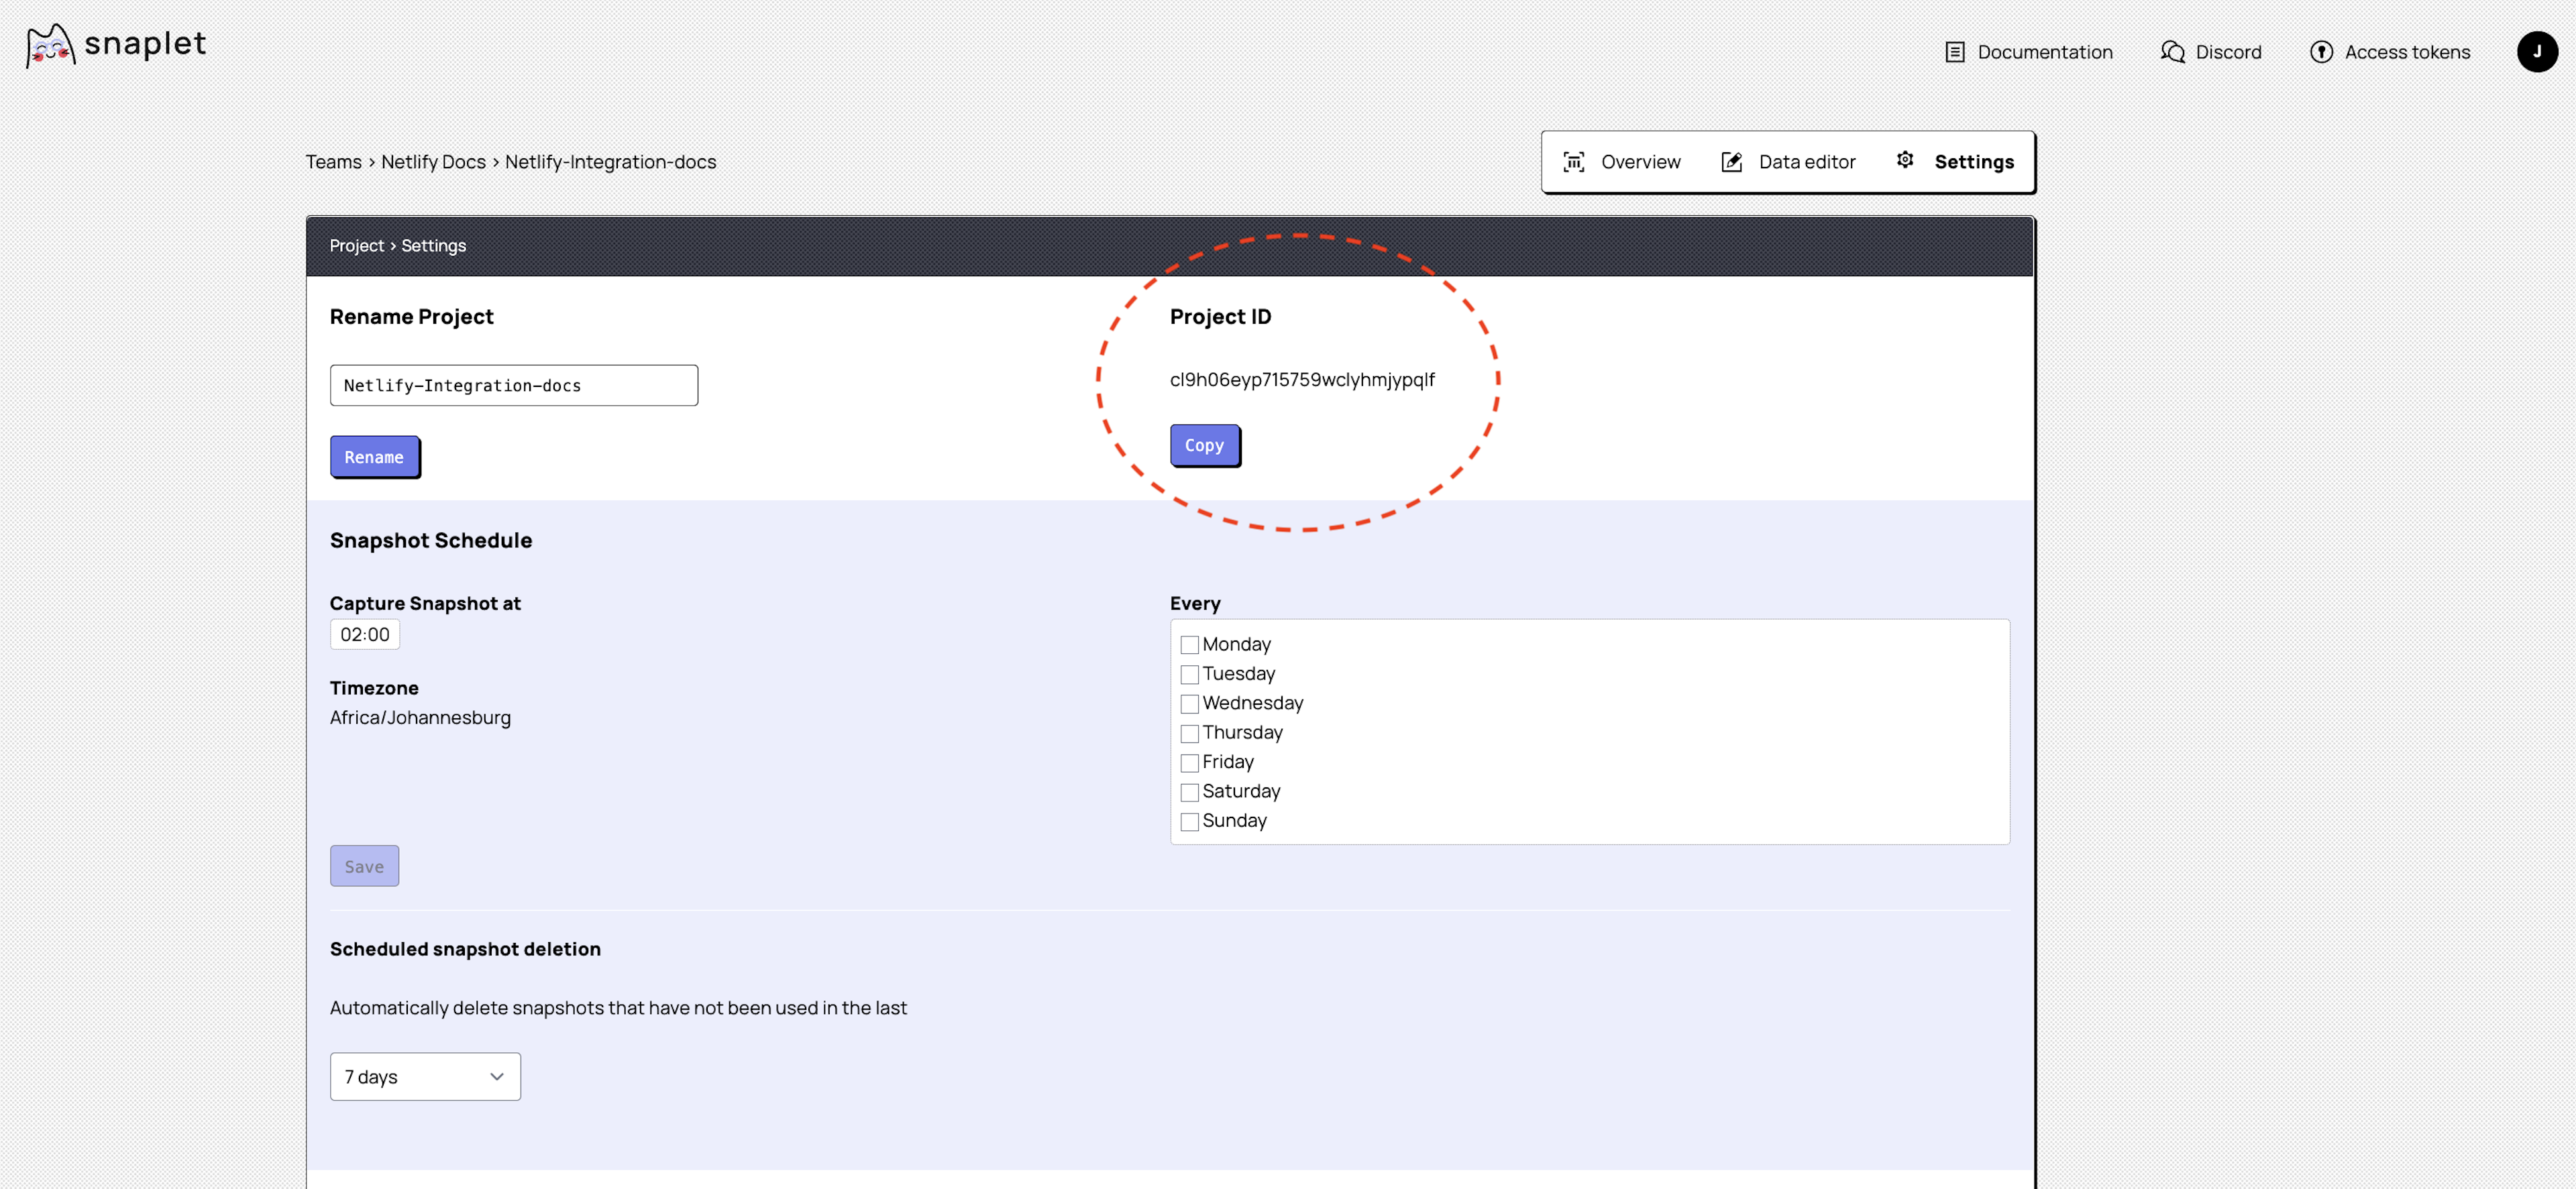Click Rename to save project name
The image size is (2576, 1189).
pos(373,457)
